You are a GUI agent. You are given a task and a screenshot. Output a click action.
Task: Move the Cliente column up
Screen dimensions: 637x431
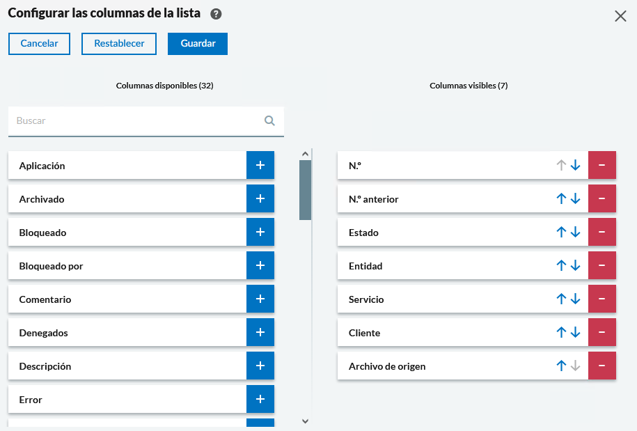(561, 333)
